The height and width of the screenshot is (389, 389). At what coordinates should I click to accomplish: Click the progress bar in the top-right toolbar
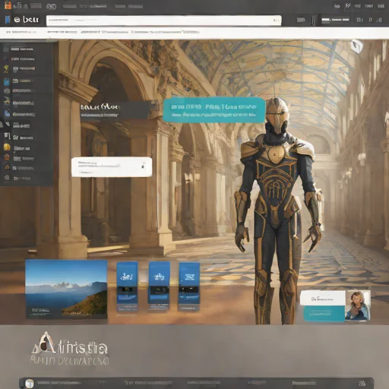point(335,20)
